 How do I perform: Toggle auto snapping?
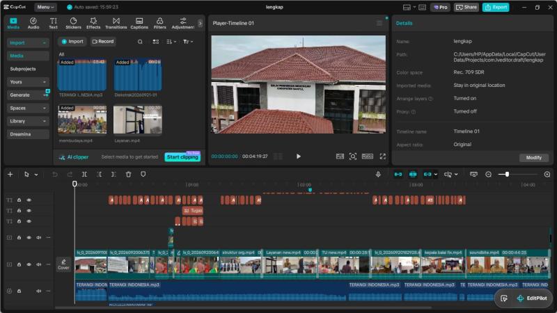413,175
